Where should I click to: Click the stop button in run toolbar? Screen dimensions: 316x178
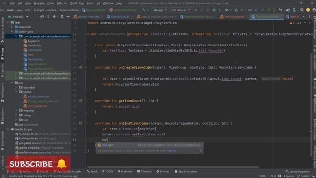point(242,10)
